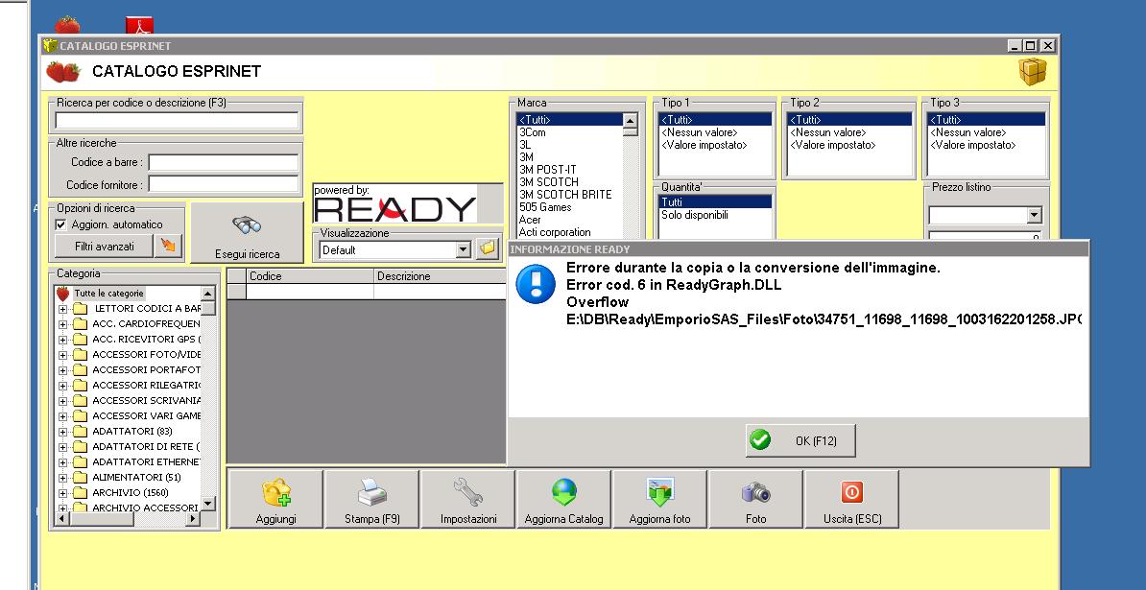Viewport: 1146px width, 590px height.
Task: Open the Prezzo listino dropdown
Action: (1036, 216)
